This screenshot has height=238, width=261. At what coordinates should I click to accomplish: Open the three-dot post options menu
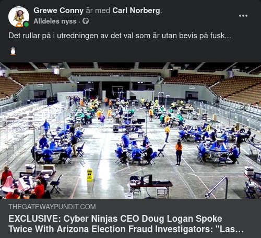tap(243, 16)
